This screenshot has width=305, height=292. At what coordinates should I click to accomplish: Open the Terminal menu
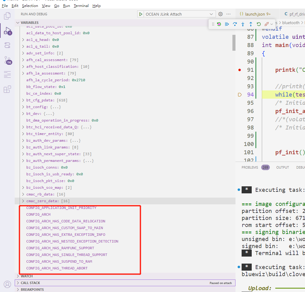81,5
